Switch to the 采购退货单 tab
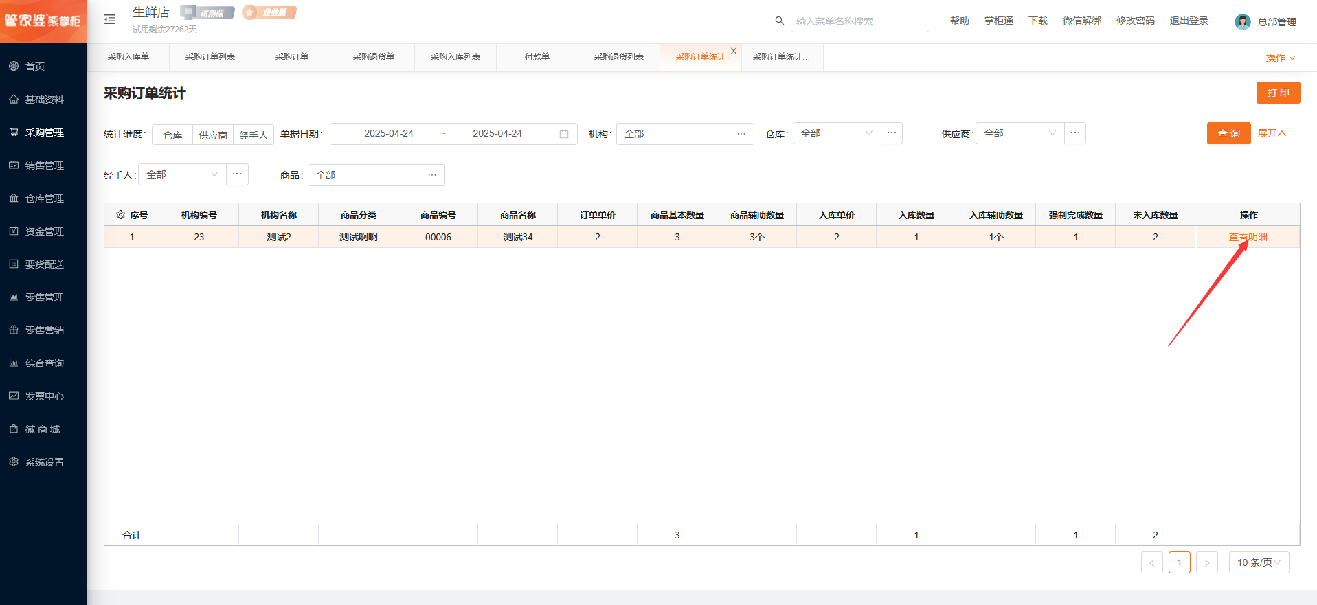The image size is (1317, 605). (x=374, y=57)
